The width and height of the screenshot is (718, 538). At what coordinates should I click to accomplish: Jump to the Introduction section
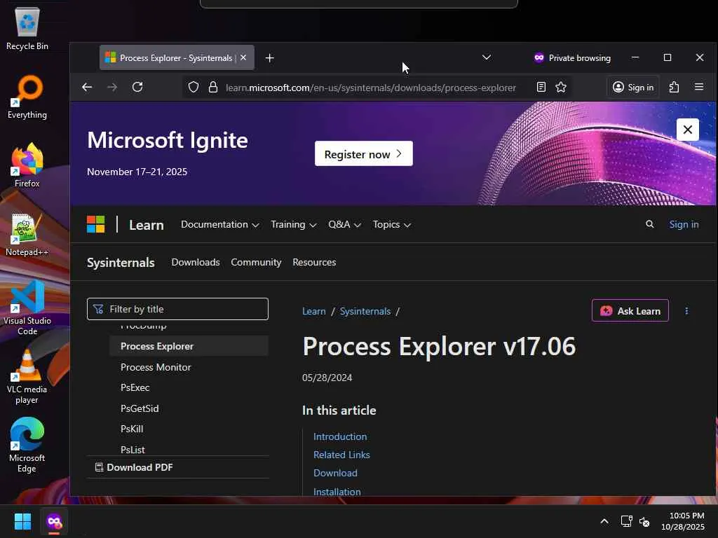[340, 436]
